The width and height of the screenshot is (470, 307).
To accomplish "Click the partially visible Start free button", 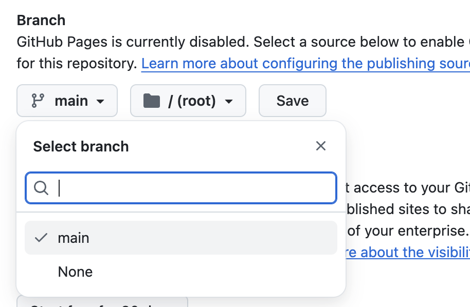I will click(x=102, y=302).
